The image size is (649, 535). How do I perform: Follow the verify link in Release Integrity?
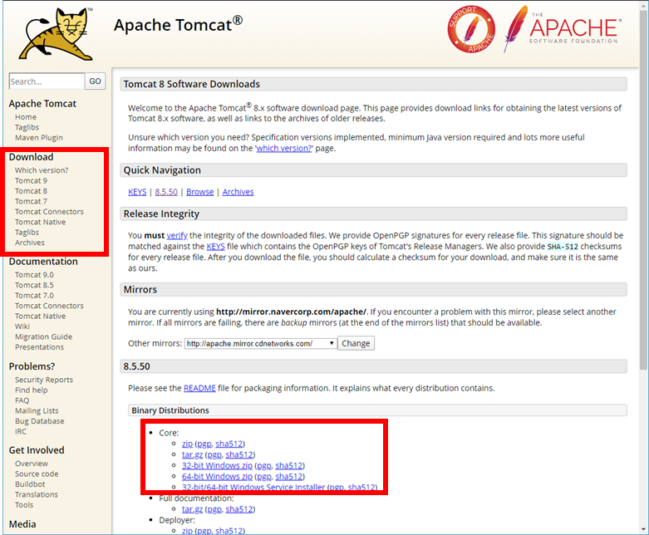[177, 235]
